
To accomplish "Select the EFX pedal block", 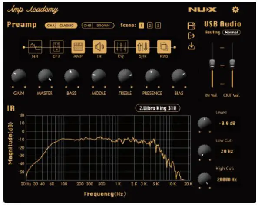I will tap(56, 47).
